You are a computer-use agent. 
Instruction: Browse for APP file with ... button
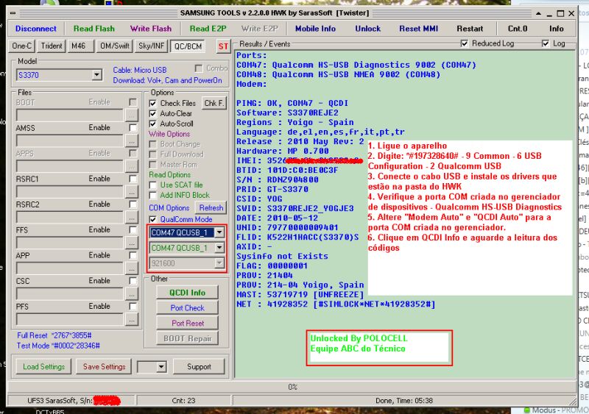[x=132, y=268]
